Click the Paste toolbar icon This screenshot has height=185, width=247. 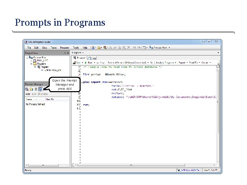pyautogui.click(x=124, y=48)
